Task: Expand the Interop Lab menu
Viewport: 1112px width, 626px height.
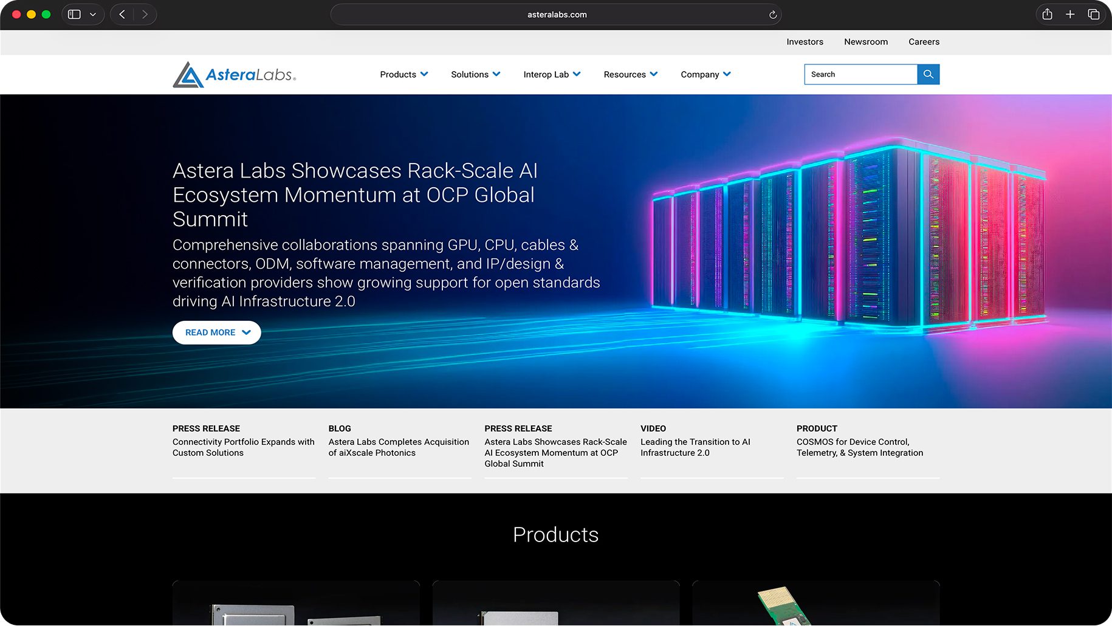Action: (552, 74)
